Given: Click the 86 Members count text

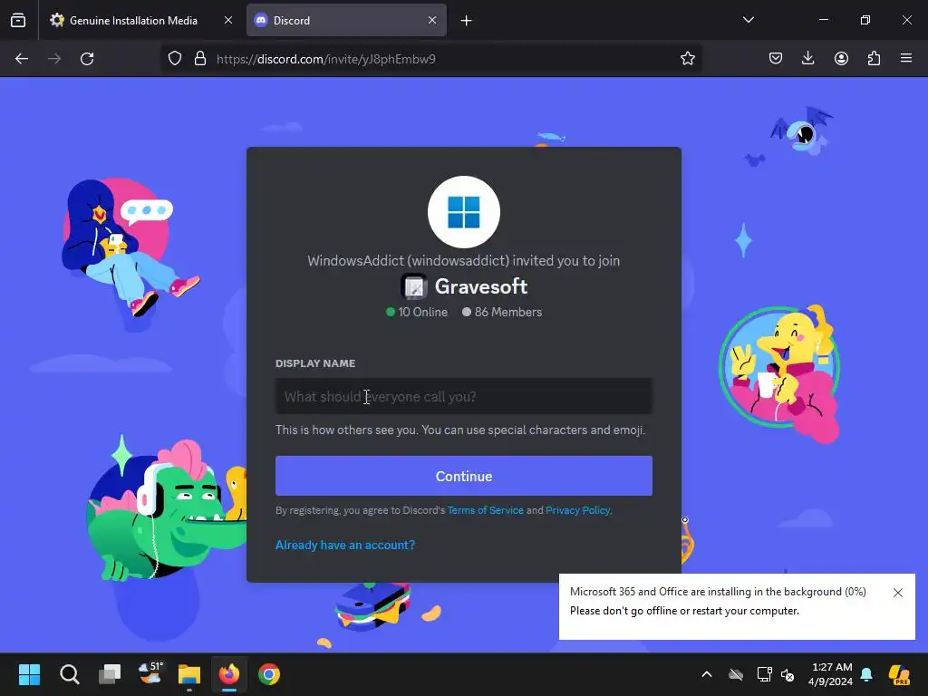Looking at the screenshot, I should [x=507, y=312].
